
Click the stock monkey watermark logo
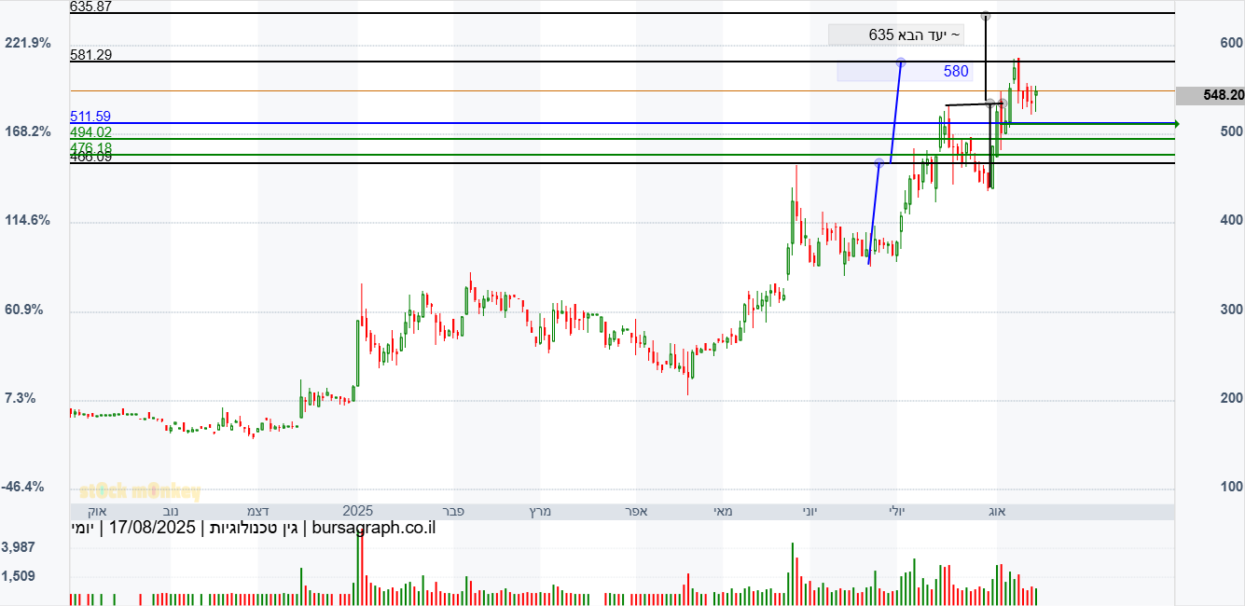tap(139, 491)
